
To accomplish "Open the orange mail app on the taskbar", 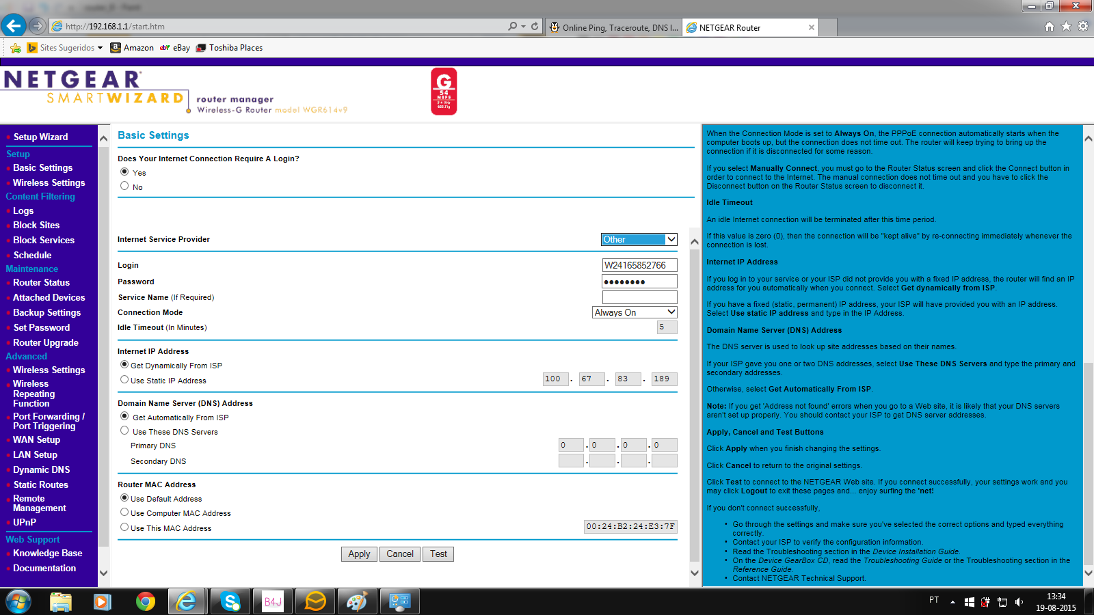I will tap(315, 601).
